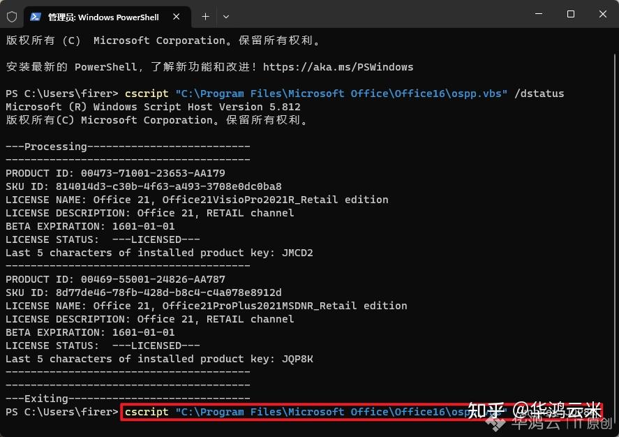This screenshot has height=437, width=619.
Task: Minimize the terminal window
Action: click(x=539, y=14)
